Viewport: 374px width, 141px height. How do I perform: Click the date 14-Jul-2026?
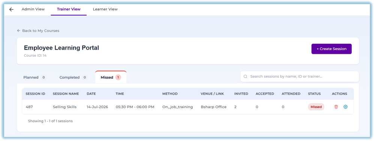tap(97, 107)
